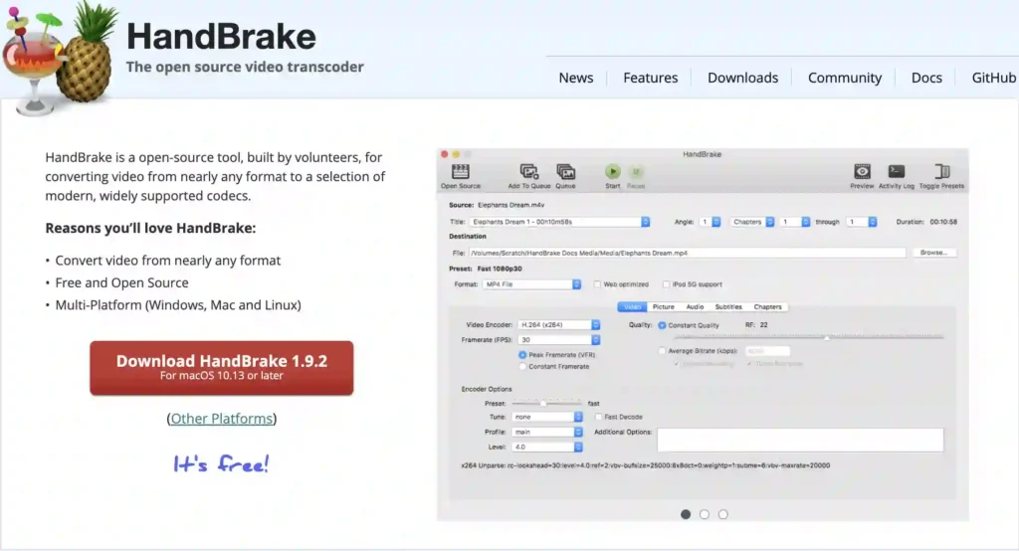Screen dimensions: 1019x551
Task: Select Peak Framerate (VFR) radio button
Action: coord(522,355)
